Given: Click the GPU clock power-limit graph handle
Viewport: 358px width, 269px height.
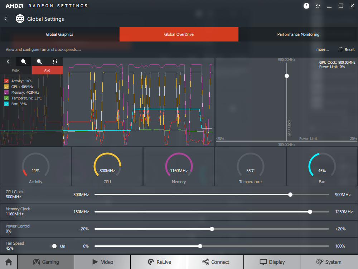Looking at the screenshot, I should coord(287,76).
